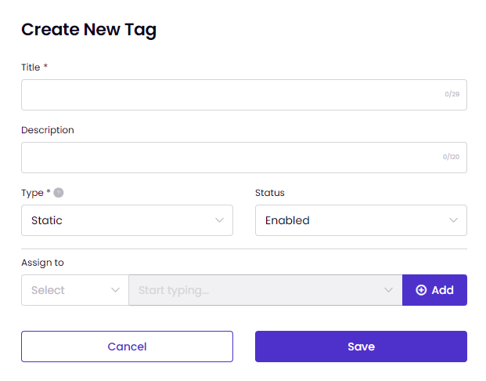Click the Create New Tag heading
This screenshot has height=381, width=486.
tap(88, 30)
